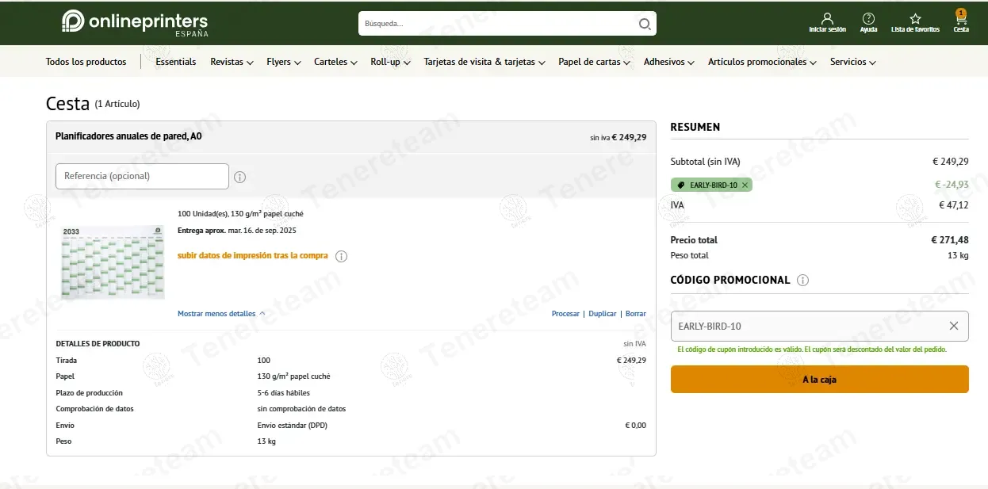Click the A la caja checkout button
The width and height of the screenshot is (988, 489).
click(x=819, y=380)
